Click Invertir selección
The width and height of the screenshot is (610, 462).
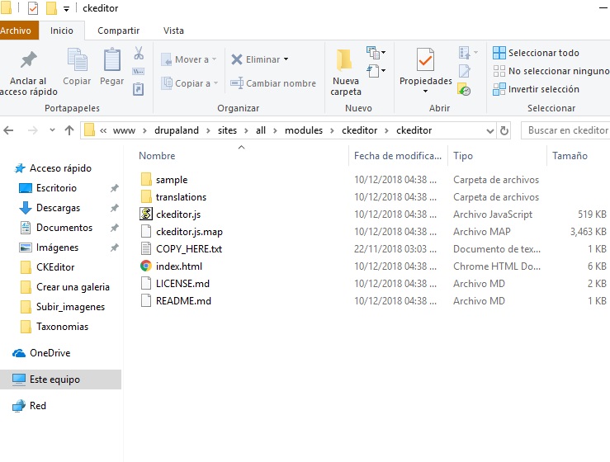[x=536, y=89]
